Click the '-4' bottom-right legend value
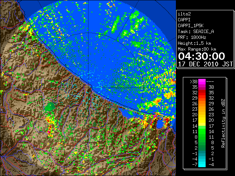 210,165
